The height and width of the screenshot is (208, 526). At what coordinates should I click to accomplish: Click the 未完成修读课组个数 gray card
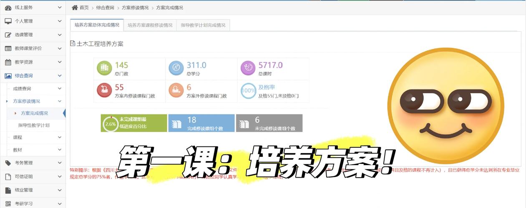tap(269, 123)
